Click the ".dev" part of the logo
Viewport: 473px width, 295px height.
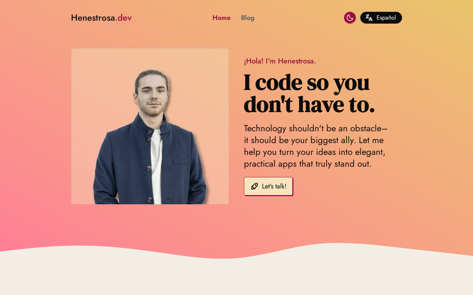pos(123,18)
